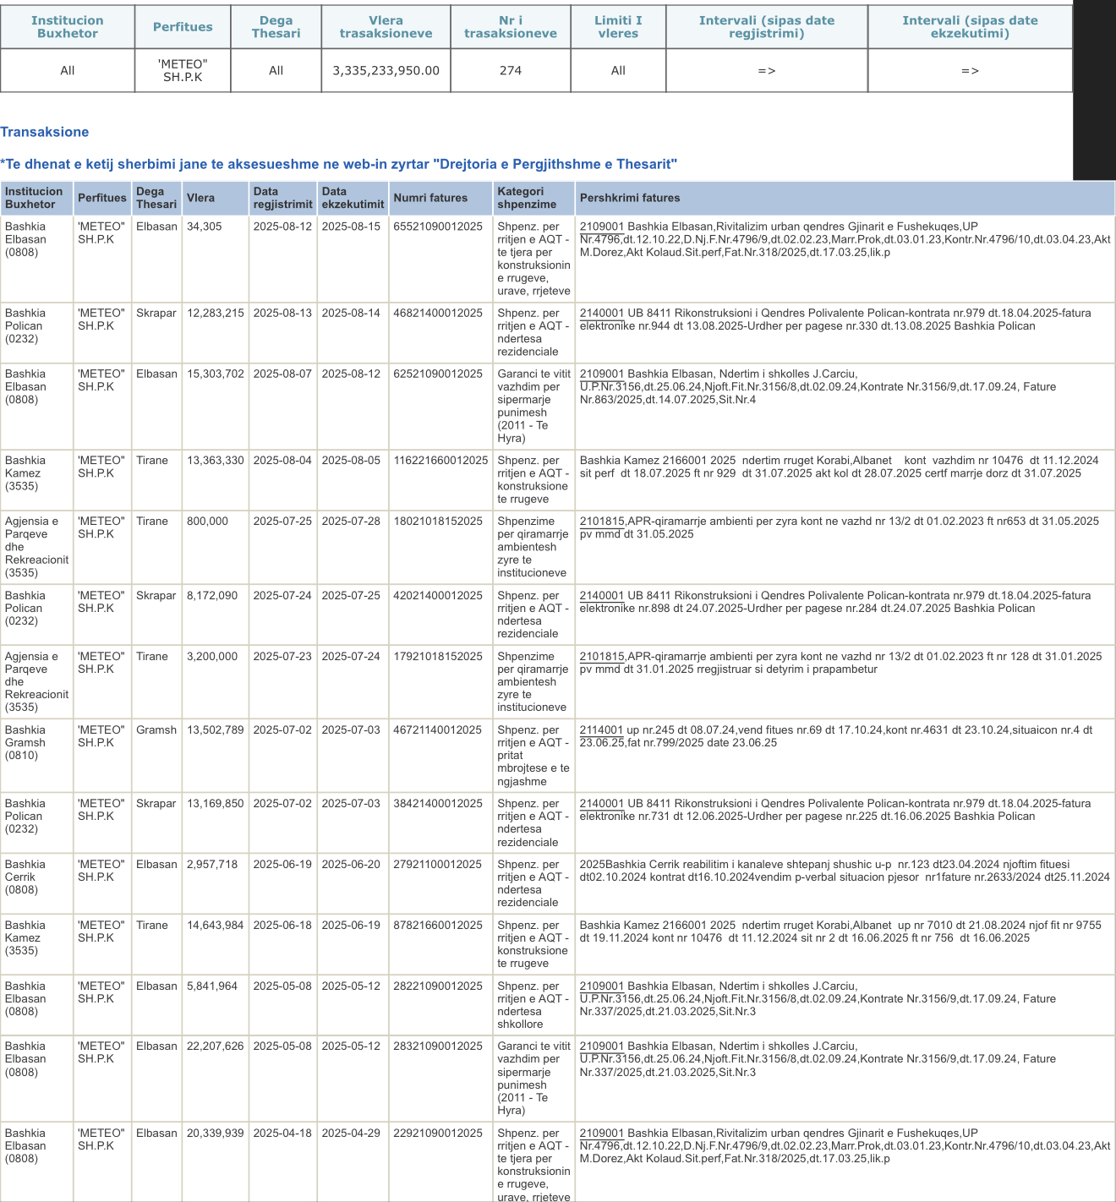
Task: Click the 2114001 code in the Gramsh row
Action: click(x=601, y=730)
